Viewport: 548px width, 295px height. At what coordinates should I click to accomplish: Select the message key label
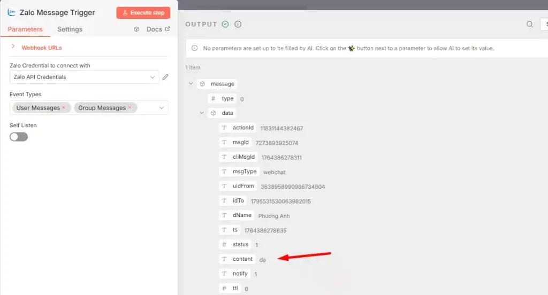click(x=222, y=84)
